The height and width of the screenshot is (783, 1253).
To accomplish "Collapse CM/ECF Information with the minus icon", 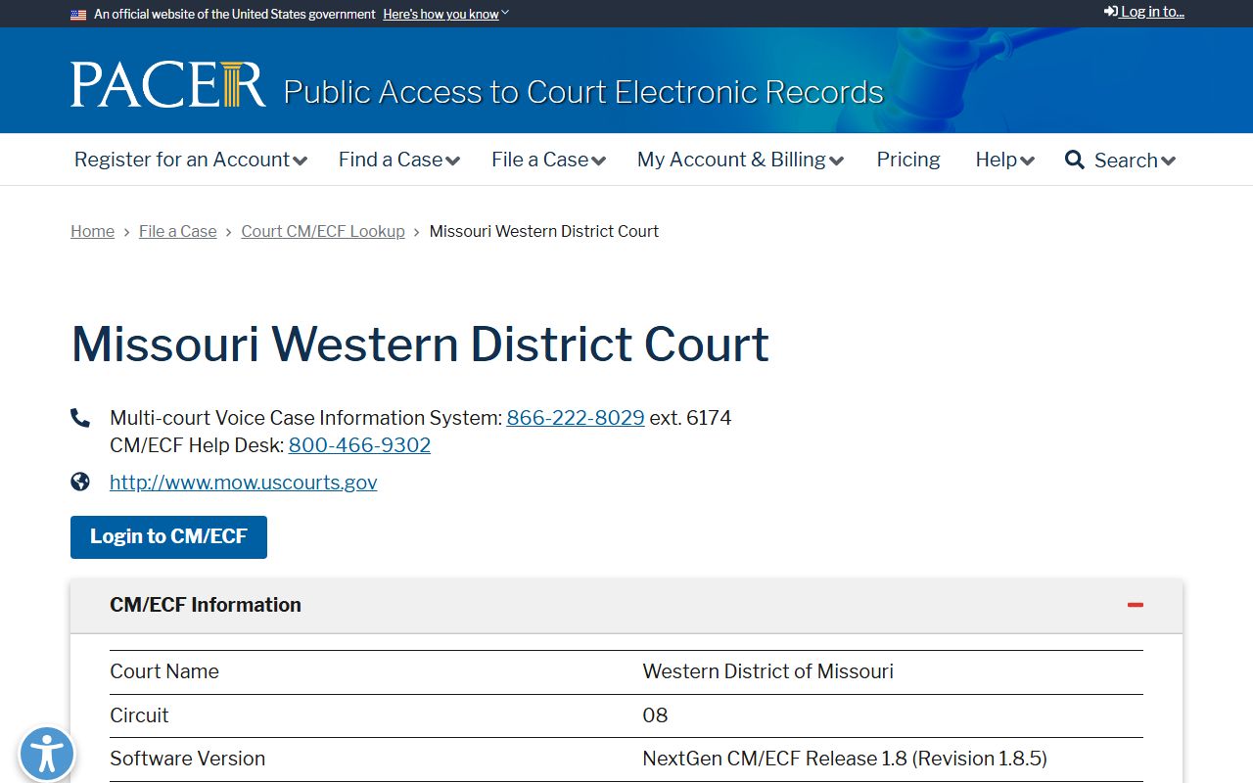I will click(1136, 605).
